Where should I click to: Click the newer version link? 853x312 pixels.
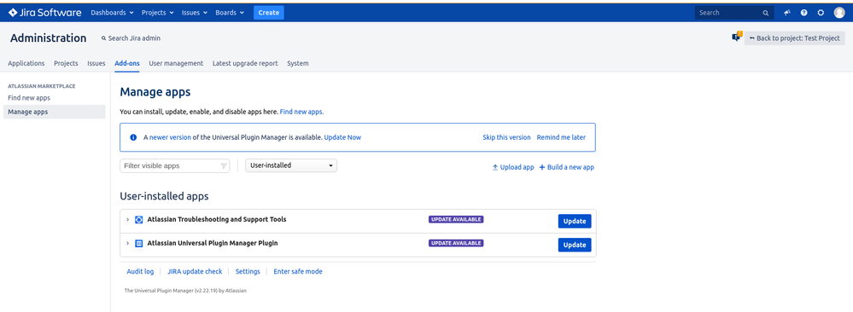pos(170,137)
